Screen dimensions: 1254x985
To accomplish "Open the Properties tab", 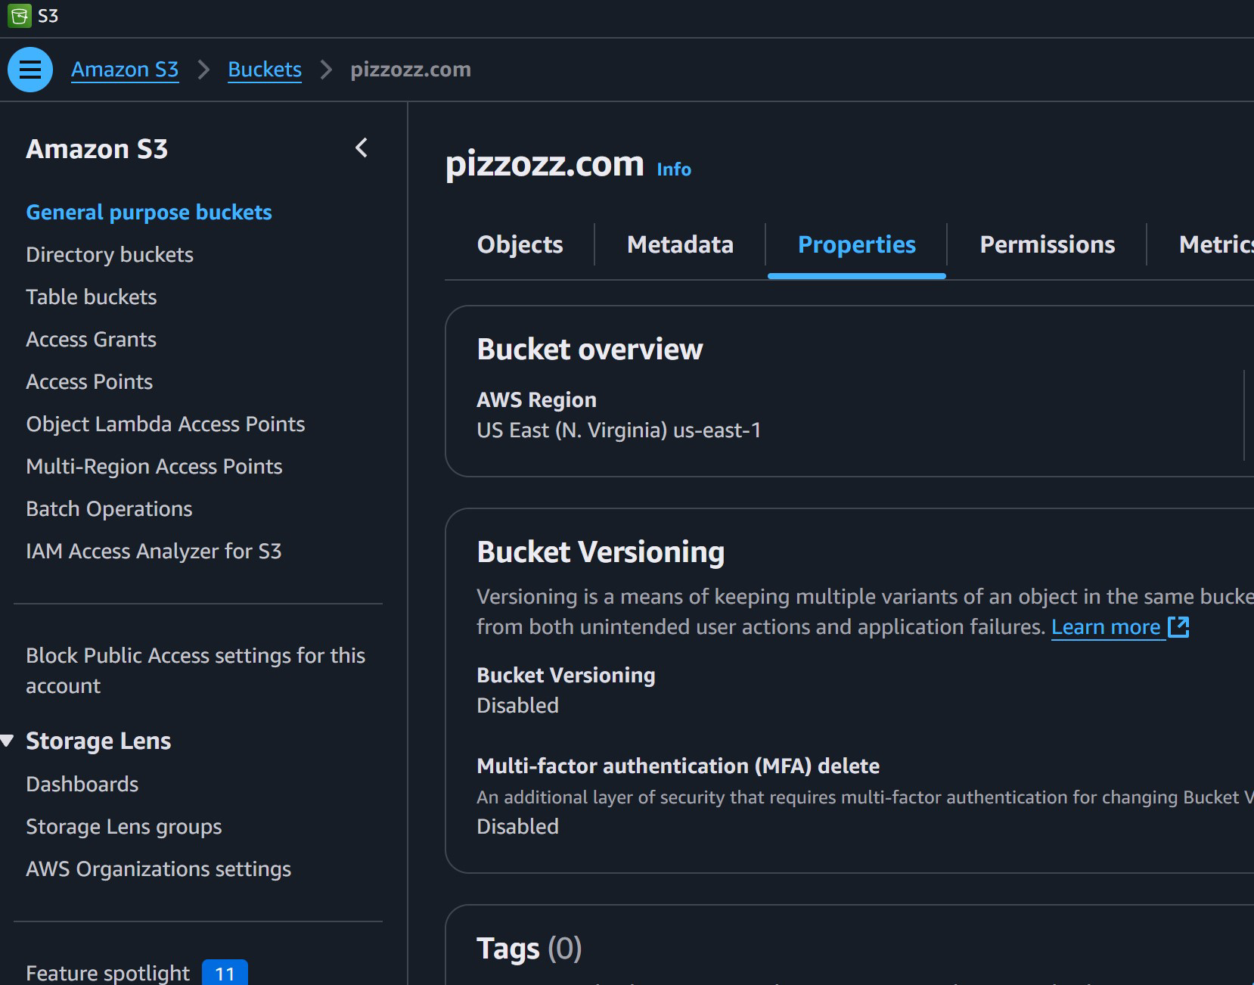I will (856, 244).
